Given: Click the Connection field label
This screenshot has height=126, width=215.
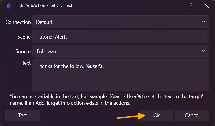Looking at the screenshot, I should (18, 22).
